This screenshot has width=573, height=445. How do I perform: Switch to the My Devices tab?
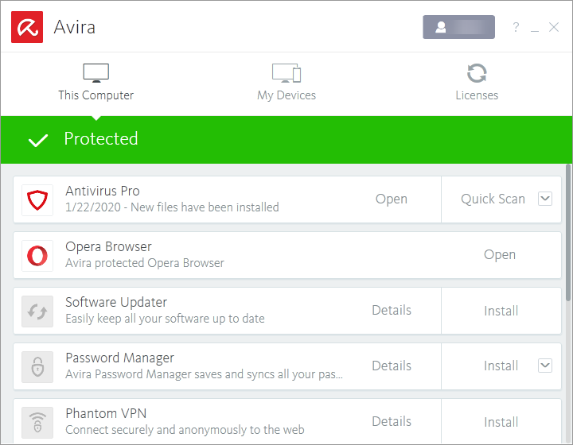(286, 83)
